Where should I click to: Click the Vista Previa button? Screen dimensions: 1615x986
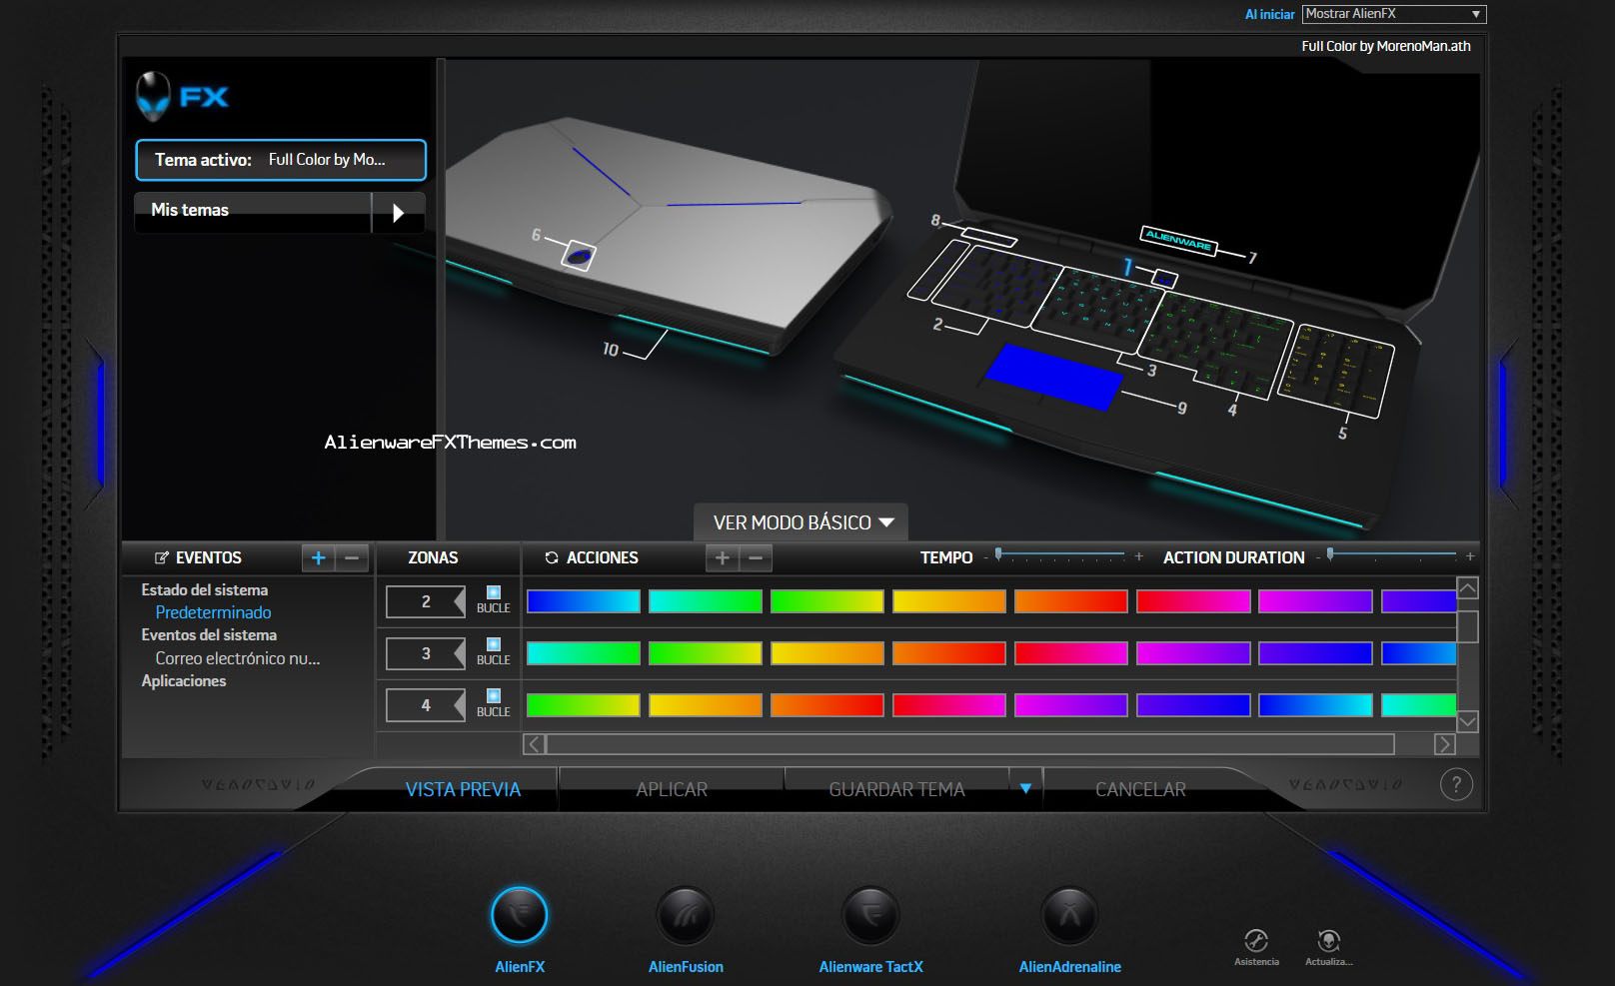[x=463, y=789]
